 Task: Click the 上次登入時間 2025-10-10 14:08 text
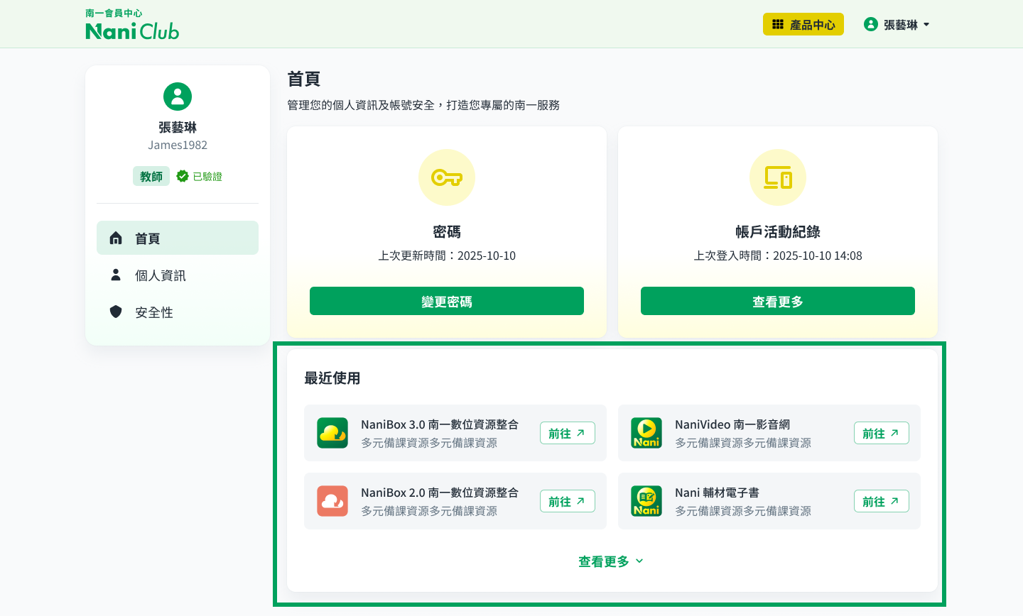pyautogui.click(x=778, y=255)
